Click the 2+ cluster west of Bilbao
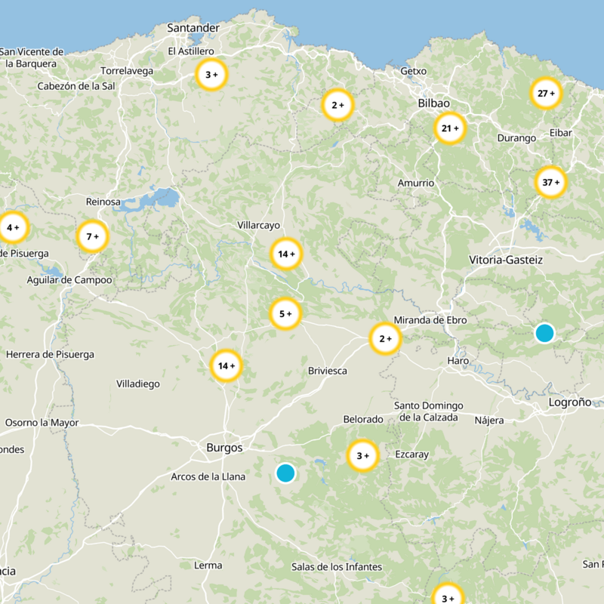The width and height of the screenshot is (604, 604). point(335,105)
